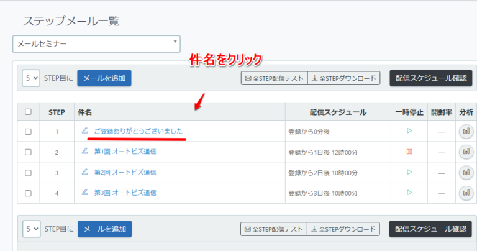477x251 pixels.
Task: Click the top 全STEP配信テスト button
Action: (273, 78)
